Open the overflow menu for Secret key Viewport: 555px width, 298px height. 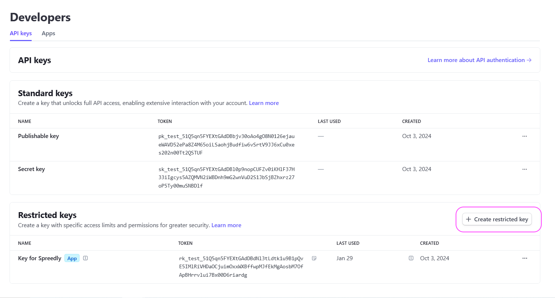[x=524, y=169]
